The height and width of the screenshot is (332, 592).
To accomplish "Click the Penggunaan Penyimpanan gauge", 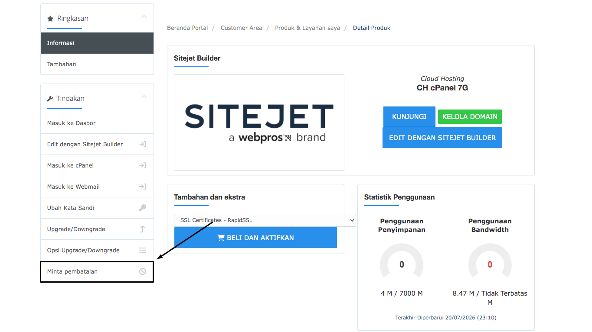I will 402,261.
